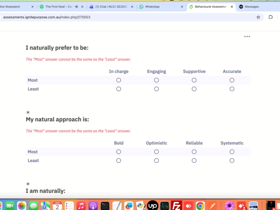The image size is (280, 210).
Task: Open AnyDesk installer icon with download badge
Action: [x=241, y=206]
